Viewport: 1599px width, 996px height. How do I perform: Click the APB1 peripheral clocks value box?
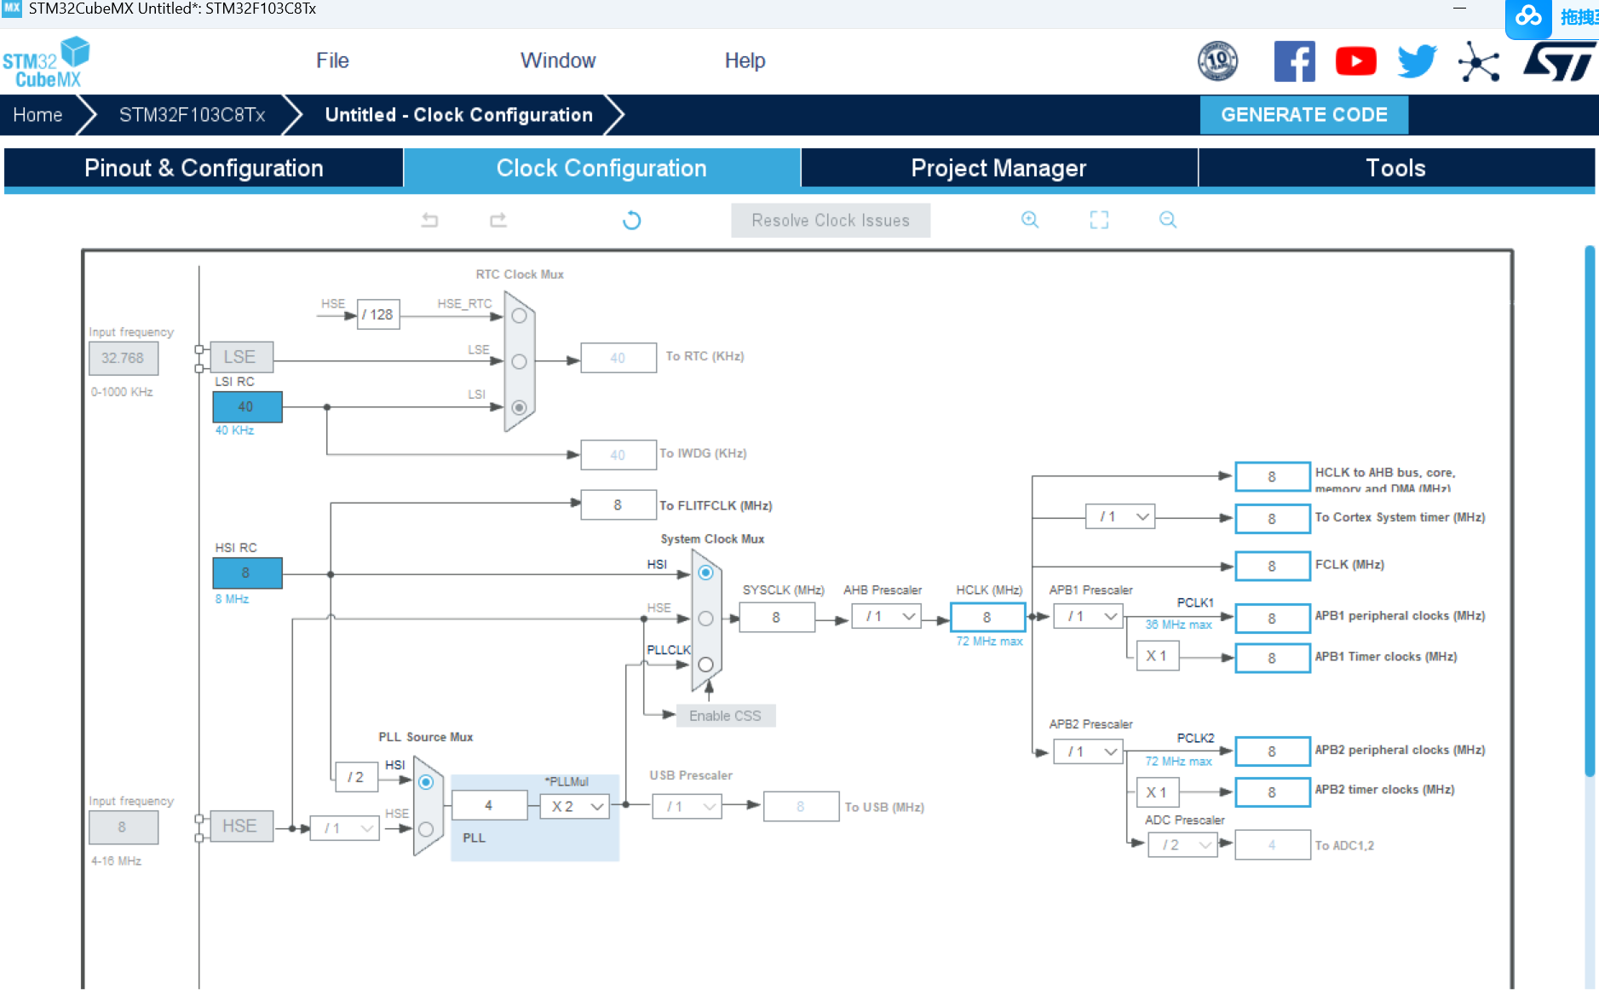pos(1273,619)
